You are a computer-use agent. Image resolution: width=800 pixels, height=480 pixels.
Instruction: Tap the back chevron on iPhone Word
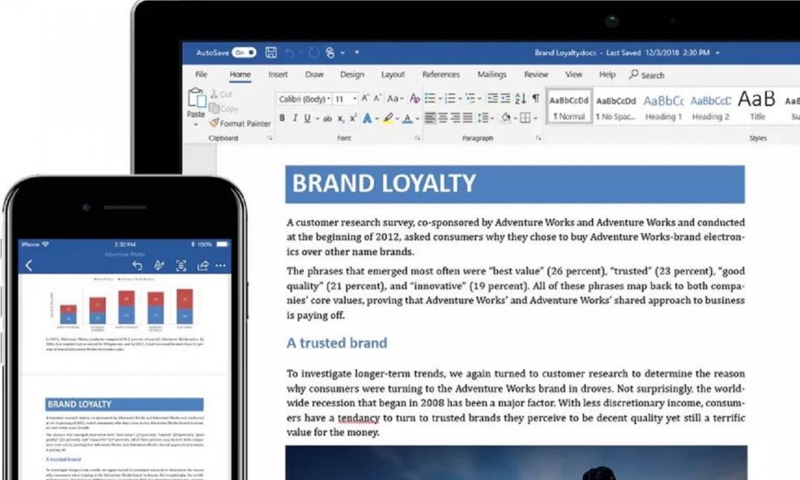(29, 265)
